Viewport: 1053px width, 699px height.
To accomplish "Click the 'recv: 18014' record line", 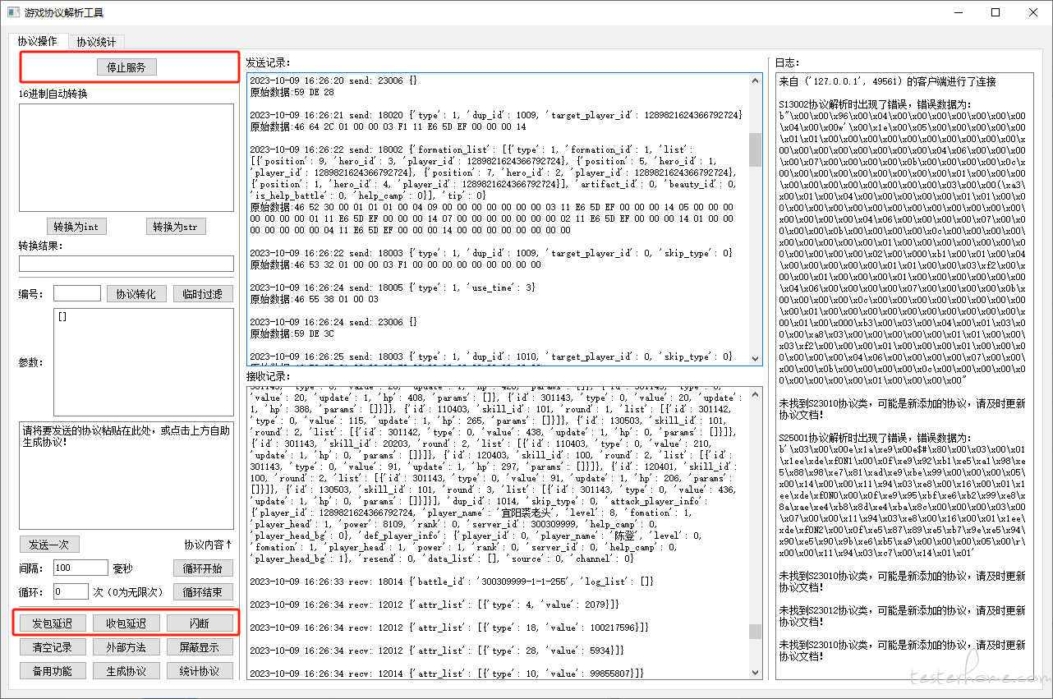I will tap(451, 581).
